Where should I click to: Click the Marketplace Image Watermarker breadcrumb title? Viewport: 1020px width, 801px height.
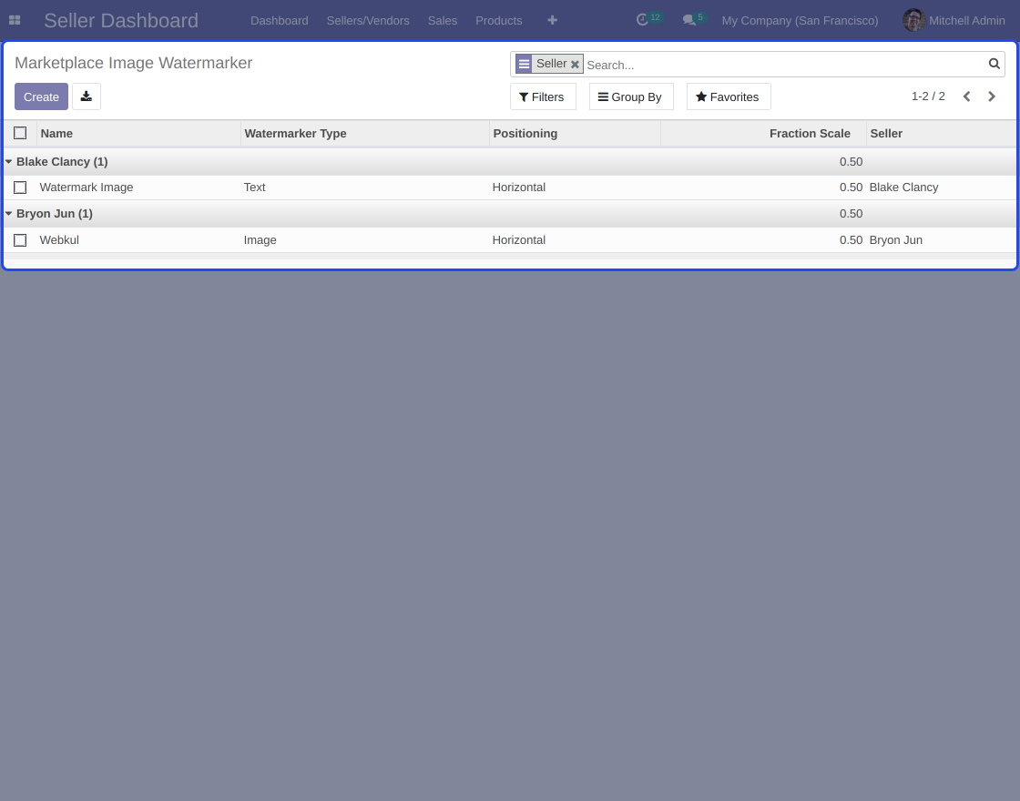133,63
